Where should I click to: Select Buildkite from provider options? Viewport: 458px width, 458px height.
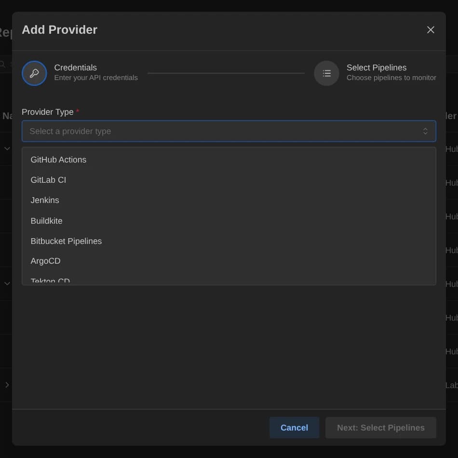229,221
